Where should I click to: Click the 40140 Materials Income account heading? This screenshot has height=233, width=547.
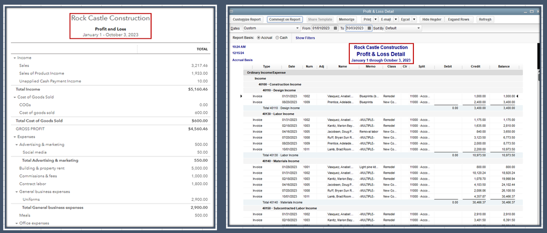pyautogui.click(x=280, y=161)
